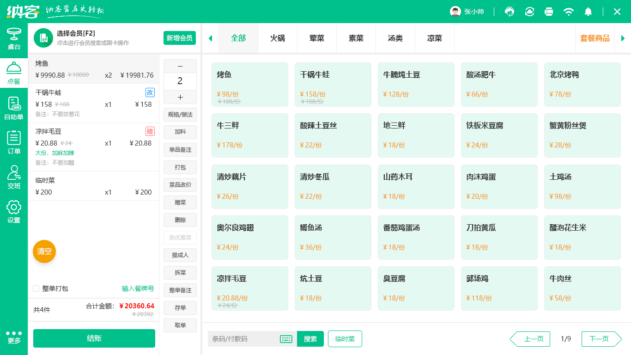Open the customer support headset icon
The width and height of the screenshot is (631, 355).
click(x=509, y=12)
